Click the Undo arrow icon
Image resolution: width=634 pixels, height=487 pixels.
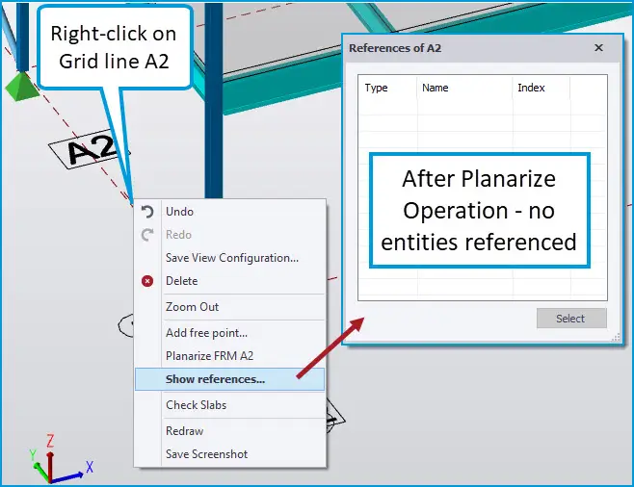pyautogui.click(x=147, y=212)
